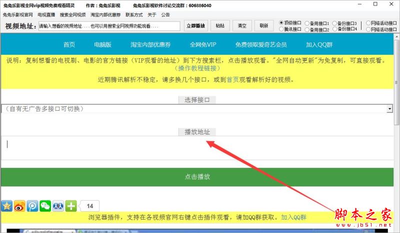
Task: Share via the Weibo icon
Action: click(x=19, y=206)
